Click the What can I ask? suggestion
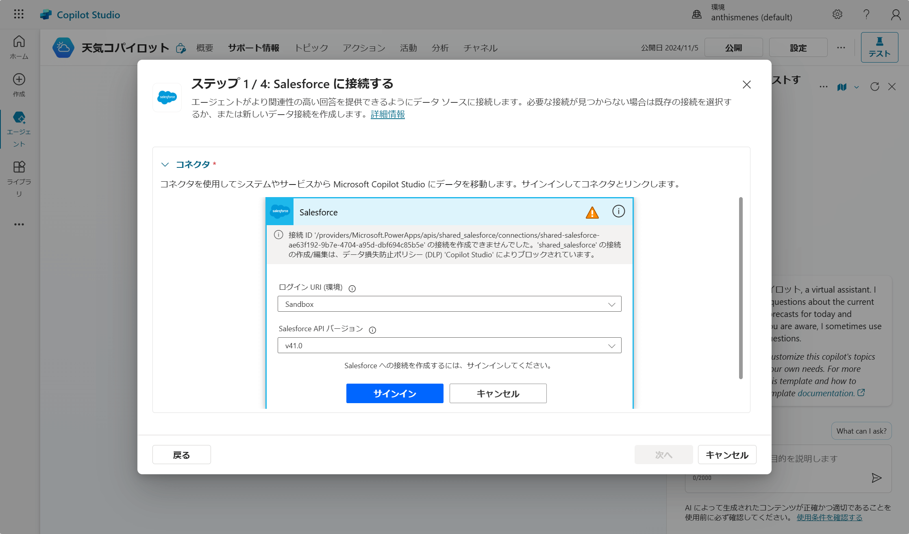Image resolution: width=909 pixels, height=534 pixels. tap(862, 431)
